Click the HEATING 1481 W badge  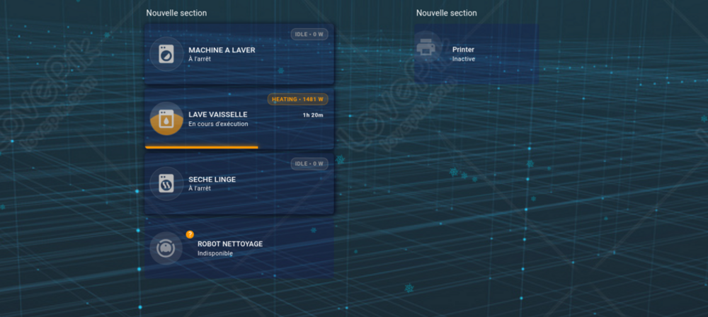[x=297, y=99]
